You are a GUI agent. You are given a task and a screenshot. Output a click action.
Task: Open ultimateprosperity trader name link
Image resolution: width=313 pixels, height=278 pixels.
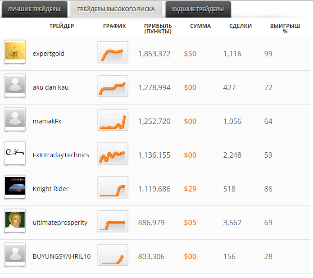[60, 223]
